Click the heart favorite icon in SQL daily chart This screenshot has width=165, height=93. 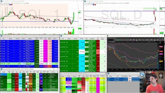tap(85, 5)
